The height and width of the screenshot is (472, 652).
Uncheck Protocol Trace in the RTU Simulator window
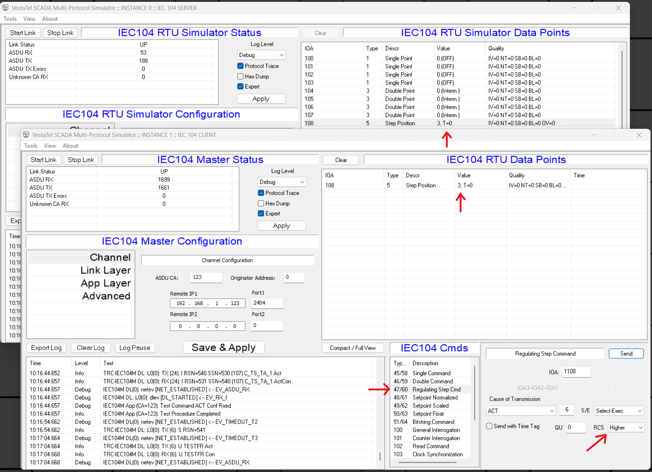click(240, 66)
